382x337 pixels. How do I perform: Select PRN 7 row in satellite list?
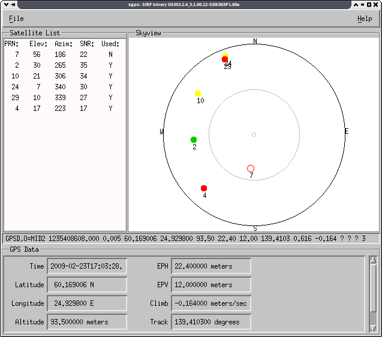point(65,55)
